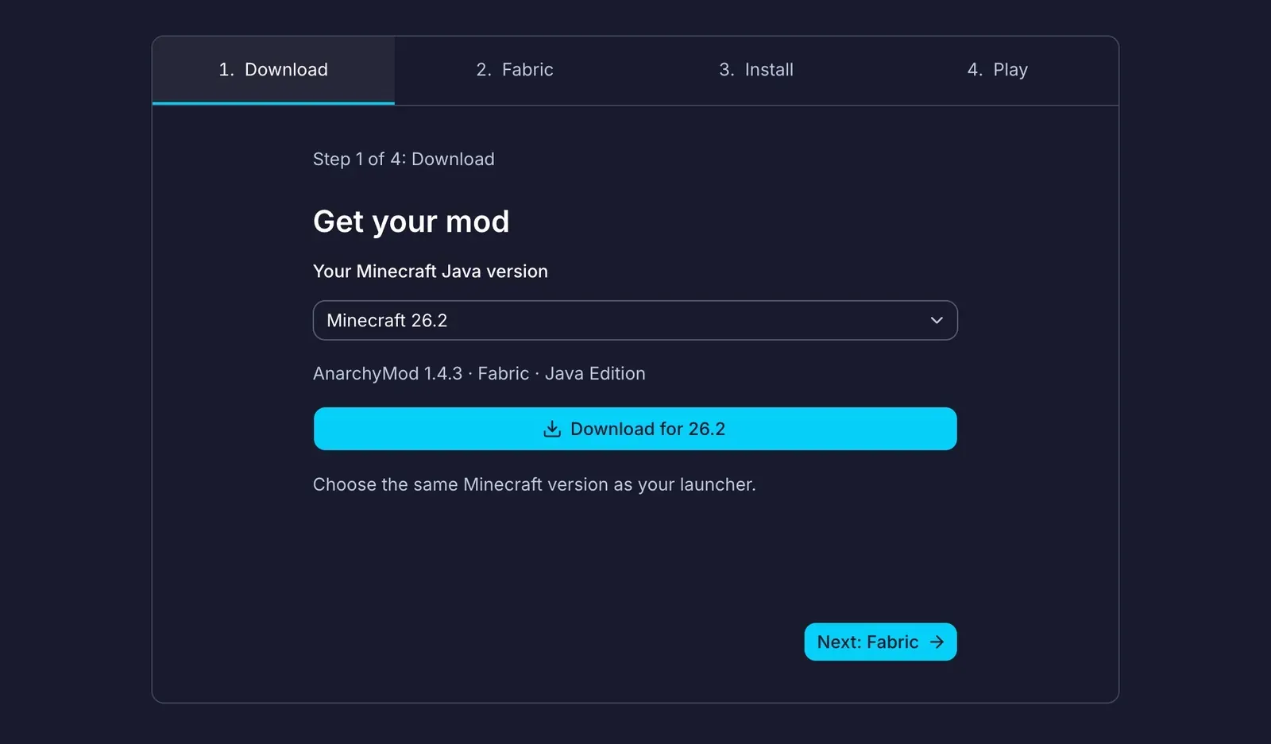Click the right arrow icon in Next: Fabric
Viewport: 1271px width, 744px height.
click(x=937, y=642)
